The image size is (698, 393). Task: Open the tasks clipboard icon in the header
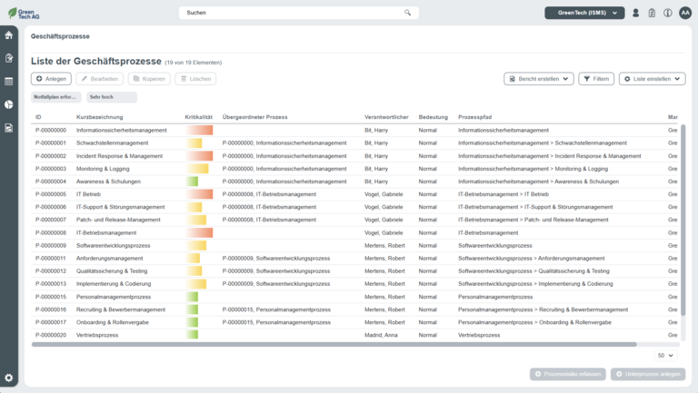(x=652, y=13)
